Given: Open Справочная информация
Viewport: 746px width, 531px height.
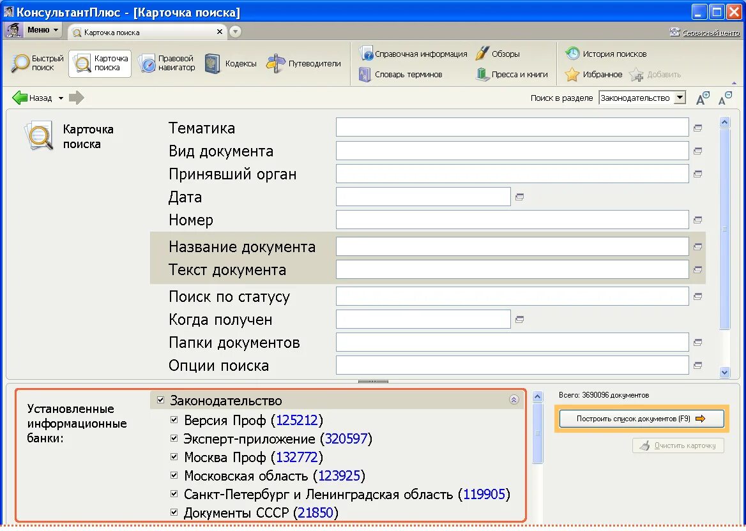Looking at the screenshot, I should [413, 54].
